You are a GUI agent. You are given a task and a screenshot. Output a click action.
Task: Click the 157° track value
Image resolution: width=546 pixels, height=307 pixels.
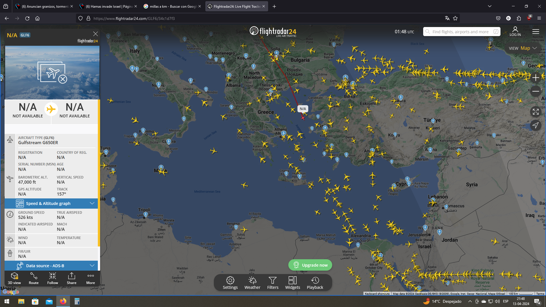(61, 194)
